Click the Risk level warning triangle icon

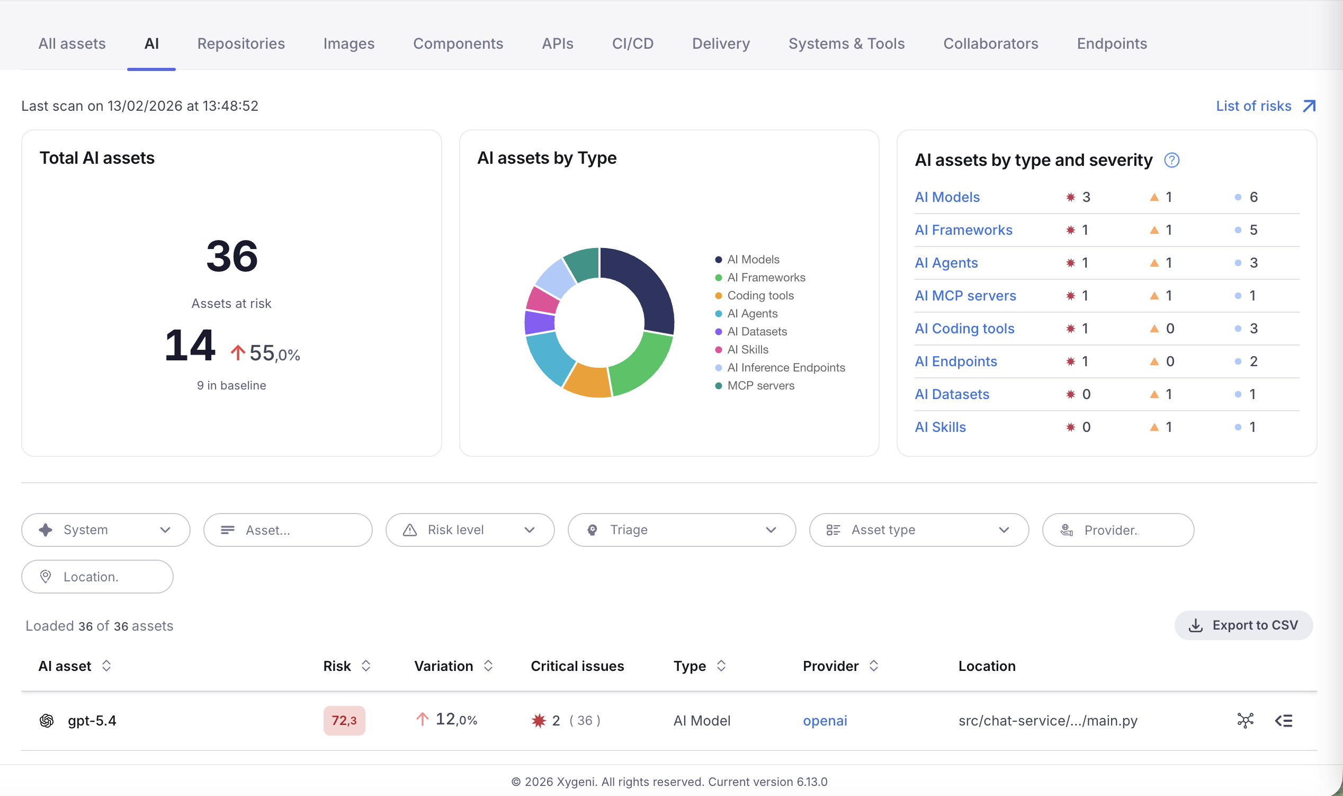410,530
